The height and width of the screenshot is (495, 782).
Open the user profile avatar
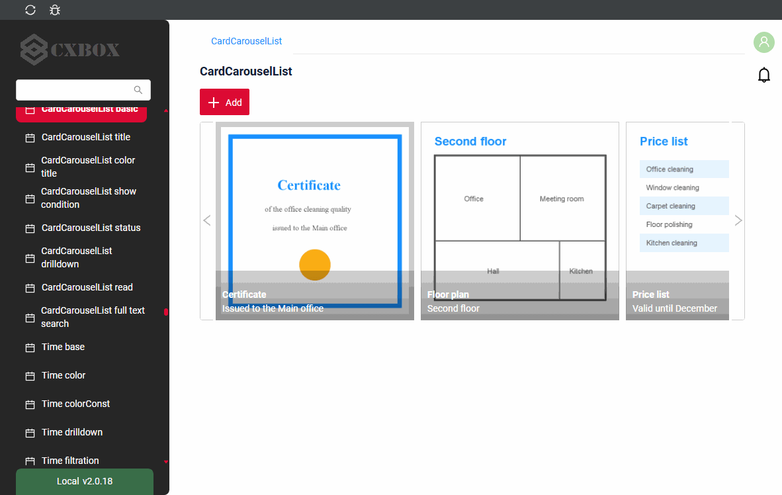(x=763, y=42)
